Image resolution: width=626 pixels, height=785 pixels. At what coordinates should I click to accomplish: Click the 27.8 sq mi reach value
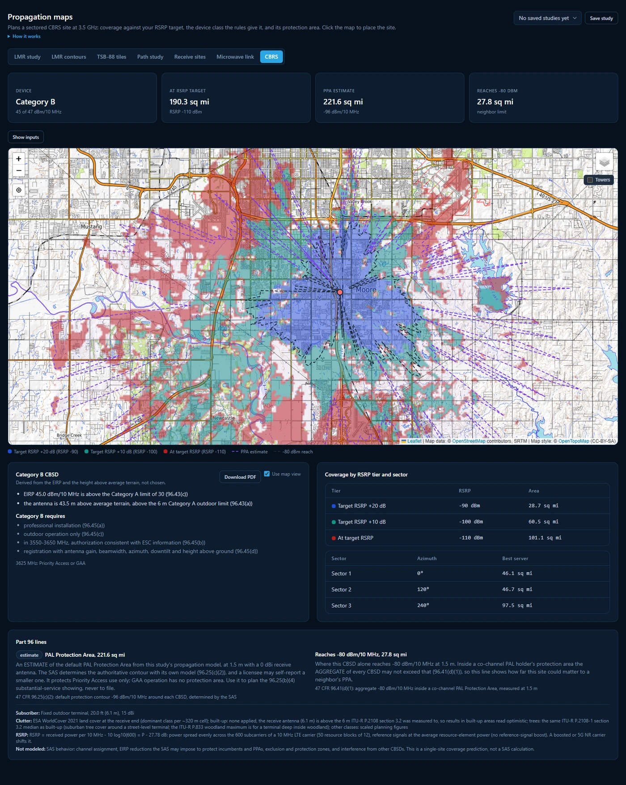495,102
